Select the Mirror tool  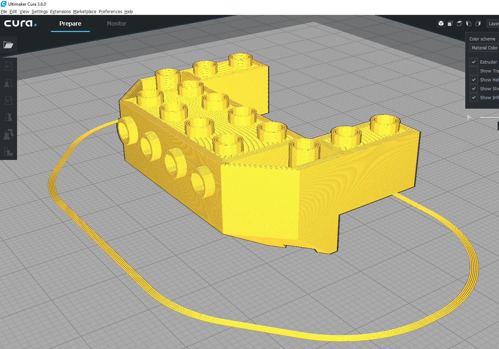pyautogui.click(x=8, y=117)
